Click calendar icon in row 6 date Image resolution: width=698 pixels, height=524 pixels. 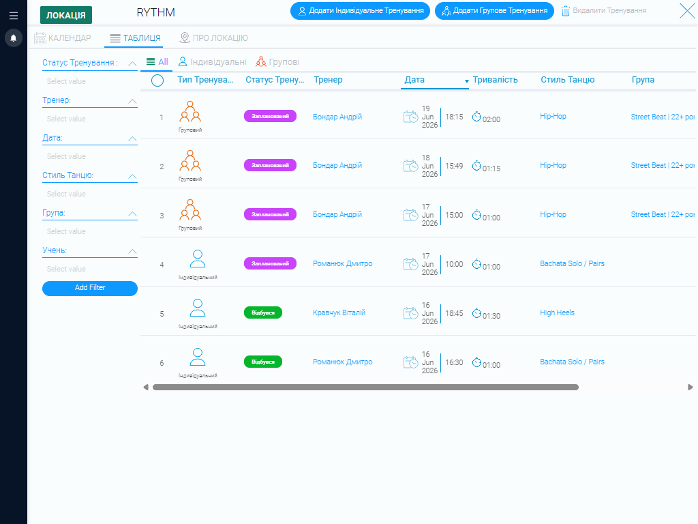click(x=410, y=362)
